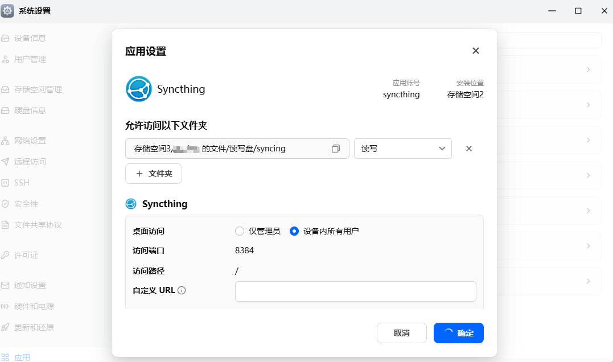
Task: Open 用户管理 in sidebar
Action: click(x=30, y=59)
